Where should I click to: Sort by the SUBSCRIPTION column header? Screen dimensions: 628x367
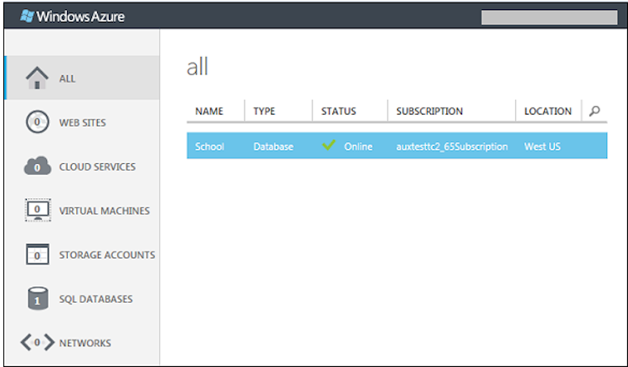click(x=430, y=111)
